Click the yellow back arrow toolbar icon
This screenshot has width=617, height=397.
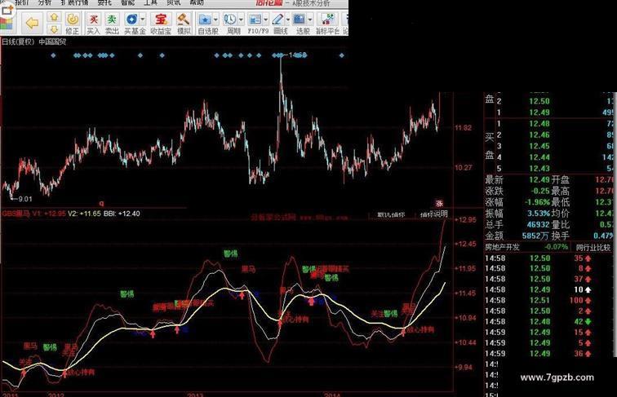pos(32,22)
